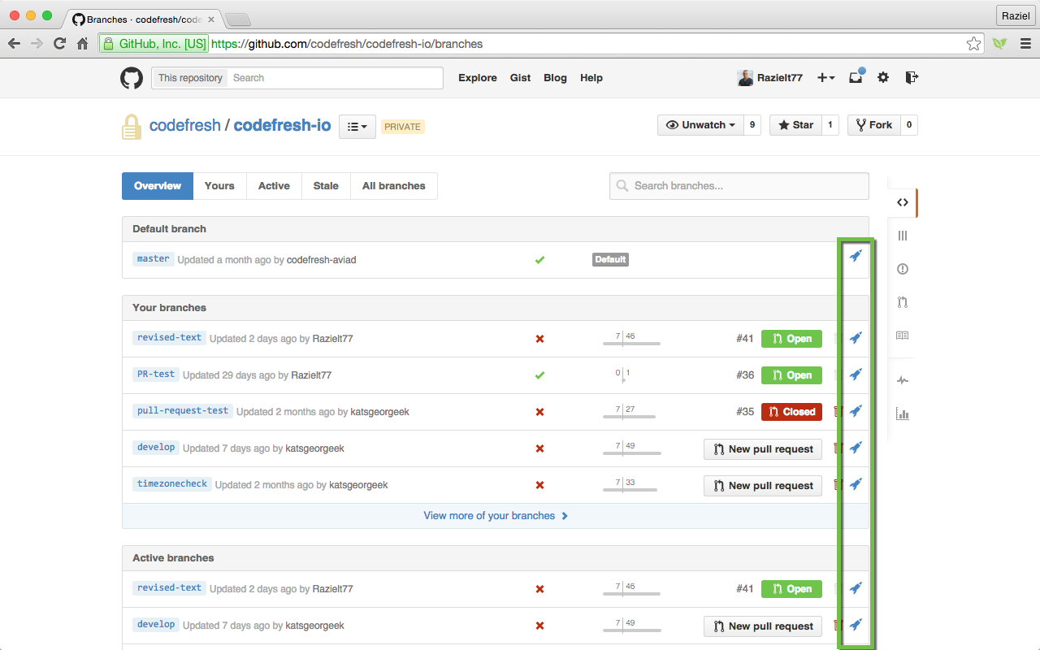Click the green leaf browser extension icon
The height and width of the screenshot is (650, 1040).
coord(999,44)
